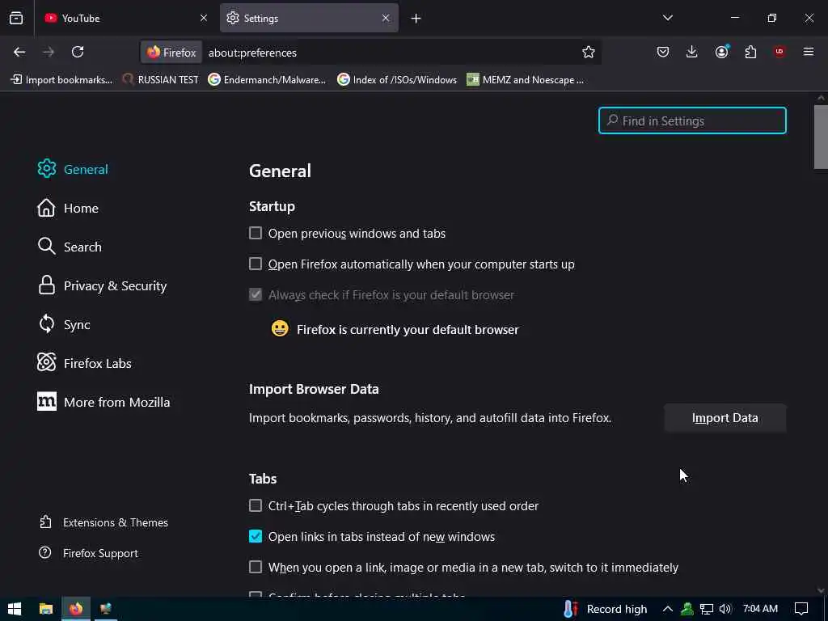The height and width of the screenshot is (621, 828).
Task: Open the weather Record high widget
Action: 605,609
